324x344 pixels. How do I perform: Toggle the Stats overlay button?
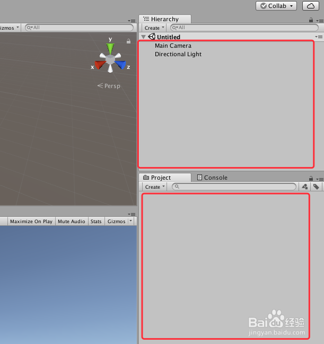(x=96, y=222)
